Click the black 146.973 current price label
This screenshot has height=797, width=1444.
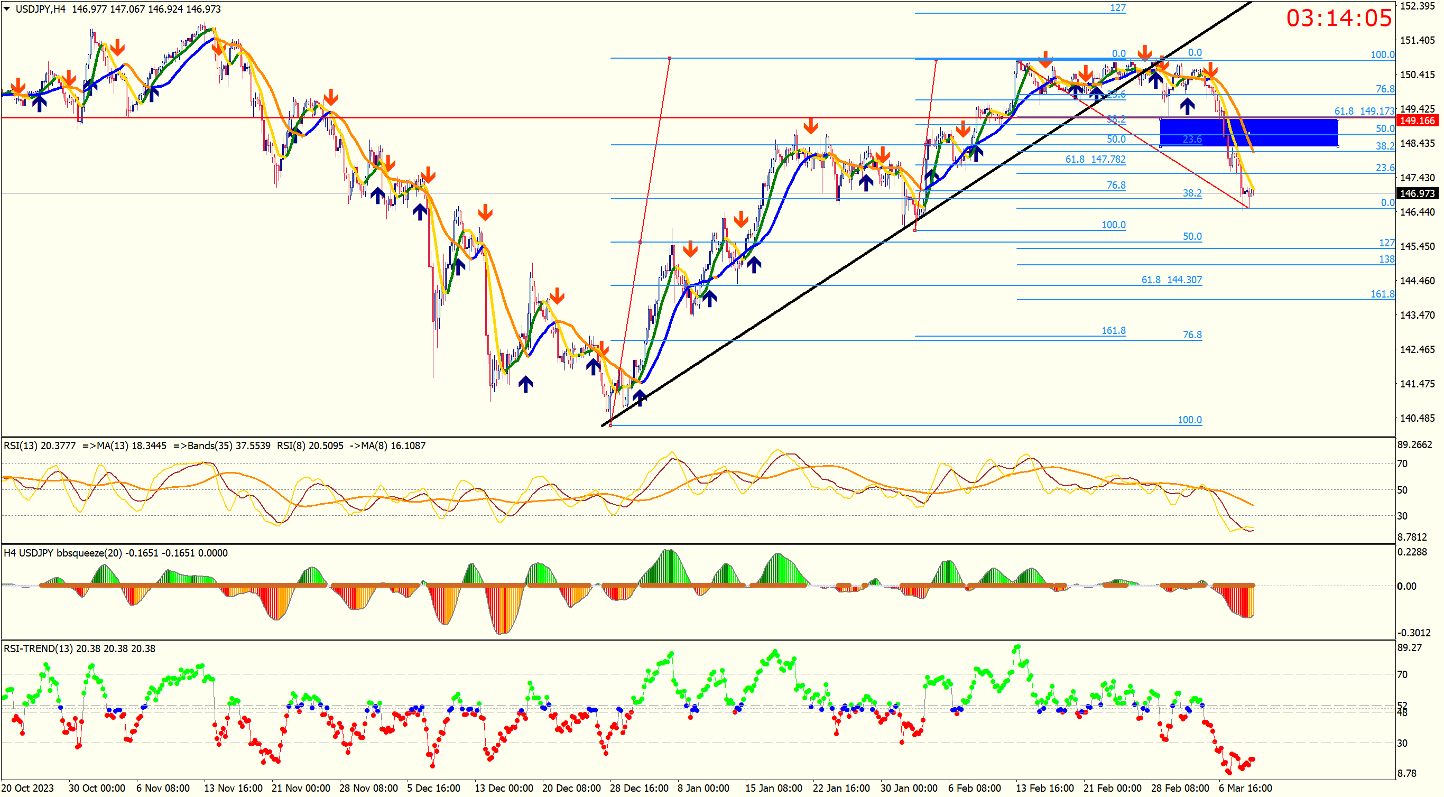pos(1417,193)
